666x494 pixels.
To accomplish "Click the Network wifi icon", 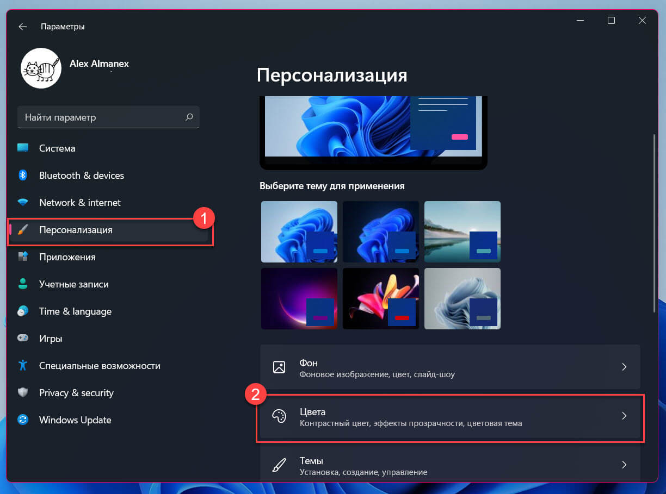I will pos(23,203).
